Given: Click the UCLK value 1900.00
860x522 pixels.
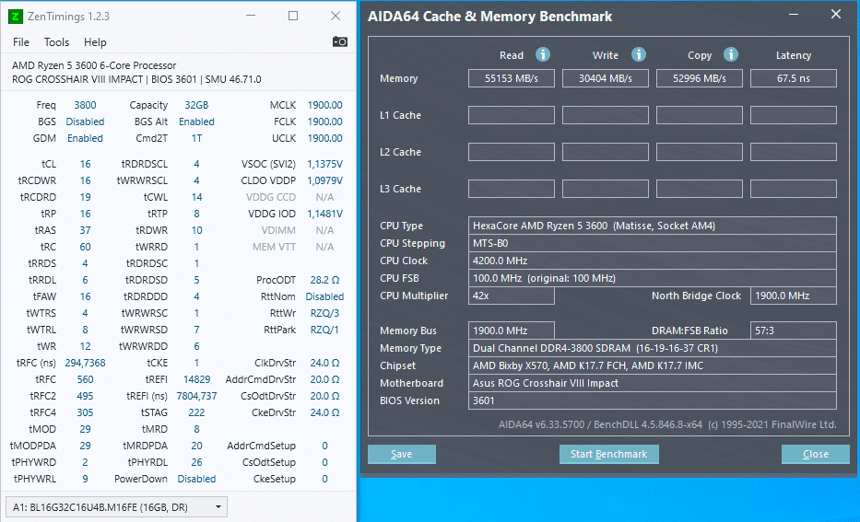Looking at the screenshot, I should [324, 138].
